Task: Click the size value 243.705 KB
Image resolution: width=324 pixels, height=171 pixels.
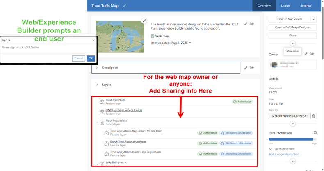Action: (x=276, y=104)
